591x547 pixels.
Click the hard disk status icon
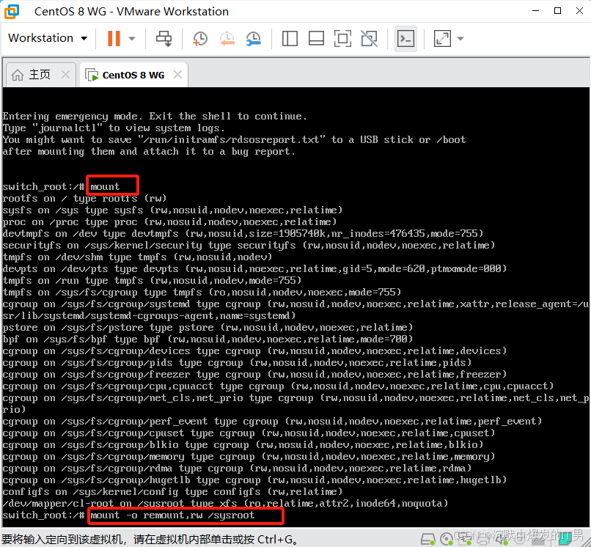pyautogui.click(x=427, y=540)
